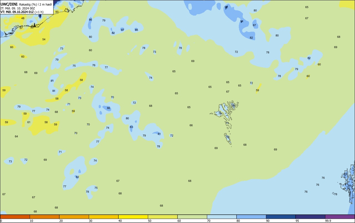Screen dimensions: 355x223
Task: Click the humidity value 85 on the map
Action: tap(136, 30)
